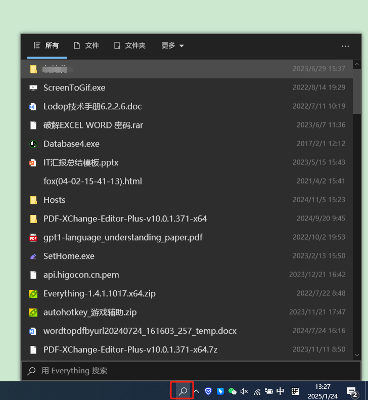Click the Word icon beside Lodop技术手册6.2.2.6.doc
Viewport: 368px width, 400px height.
tap(33, 107)
